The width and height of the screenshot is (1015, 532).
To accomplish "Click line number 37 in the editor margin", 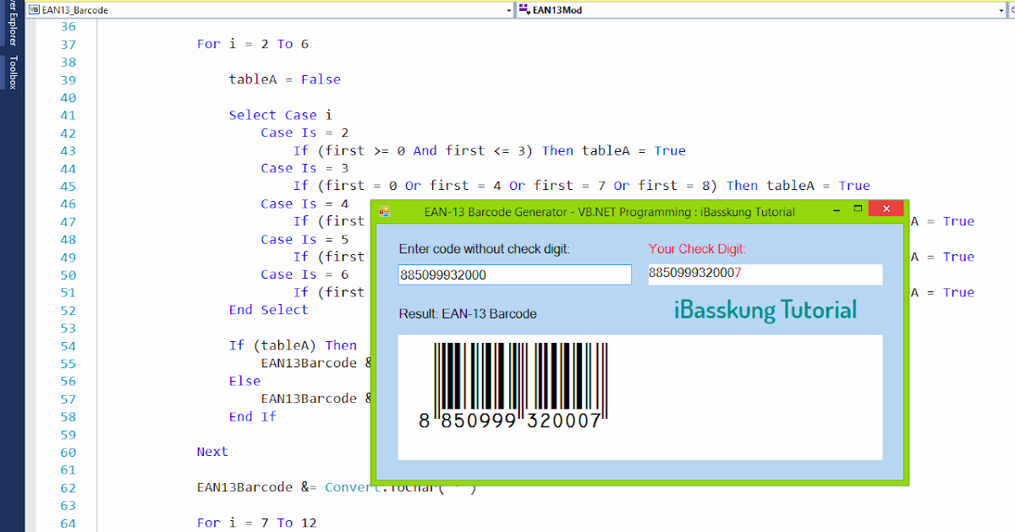I will coord(68,43).
